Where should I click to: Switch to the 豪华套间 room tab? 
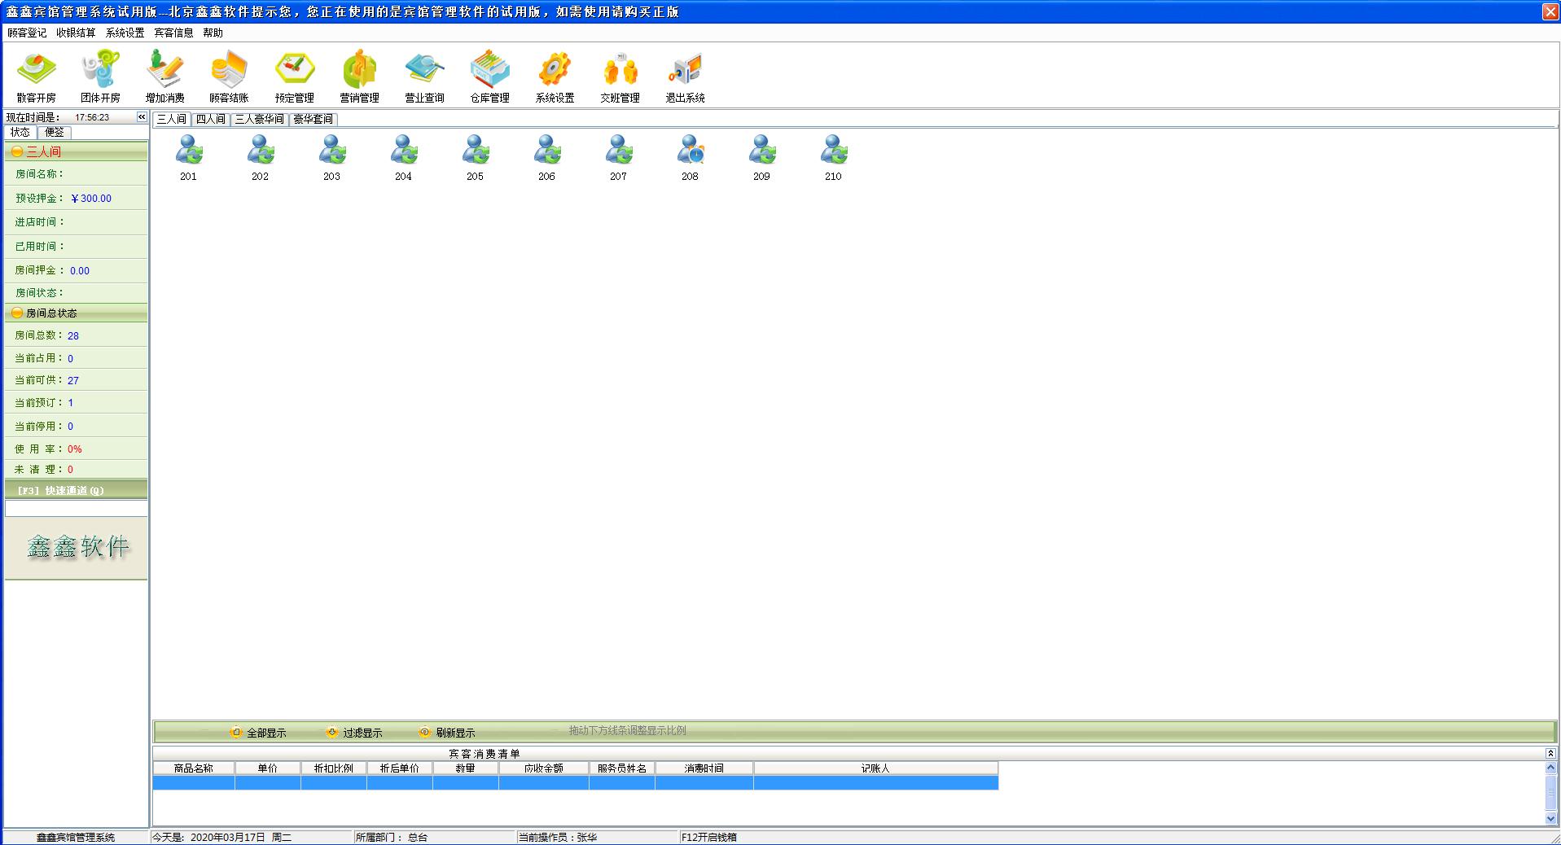(313, 119)
